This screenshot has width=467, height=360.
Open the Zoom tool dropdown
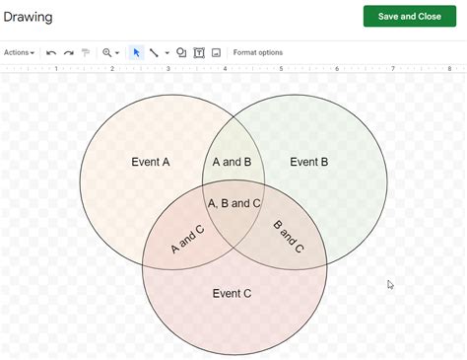(x=110, y=52)
